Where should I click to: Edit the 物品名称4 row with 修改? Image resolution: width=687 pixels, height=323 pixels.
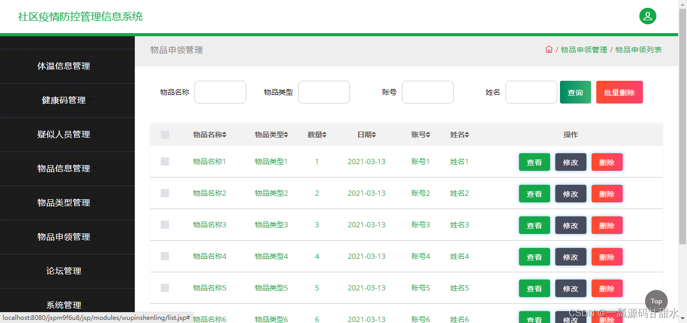(571, 257)
